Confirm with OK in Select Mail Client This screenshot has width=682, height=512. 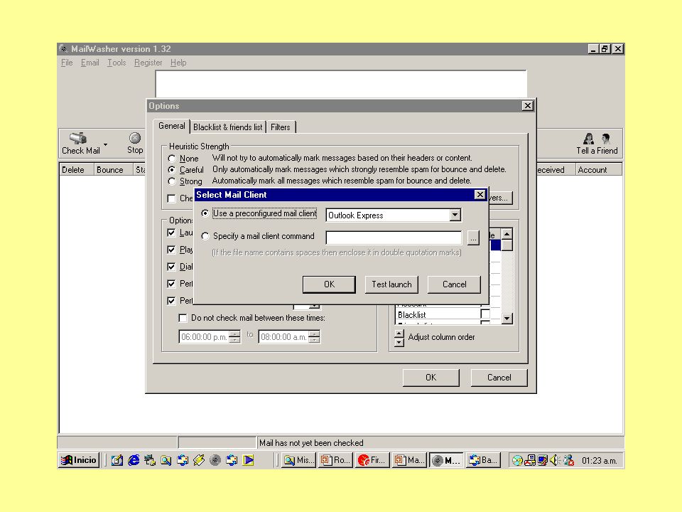(x=329, y=284)
